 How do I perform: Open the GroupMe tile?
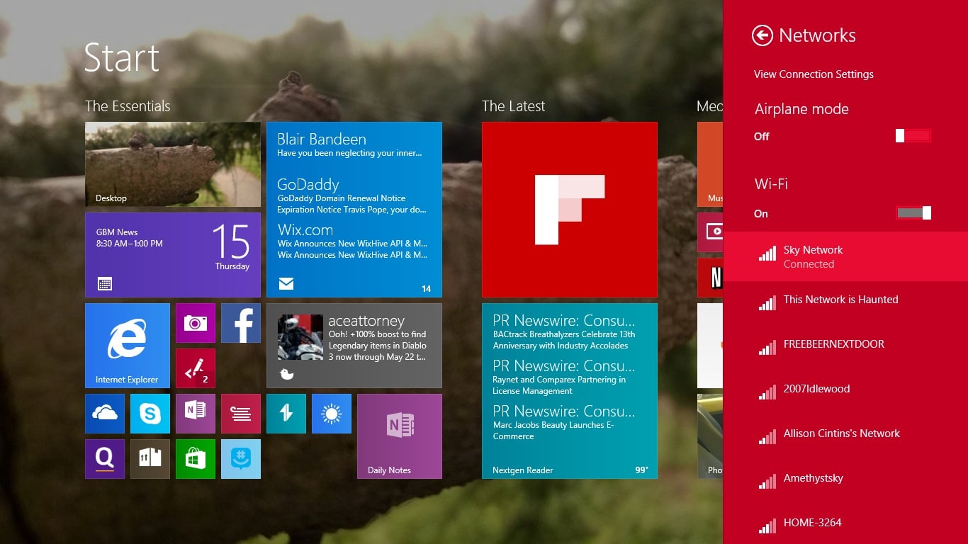click(x=240, y=458)
